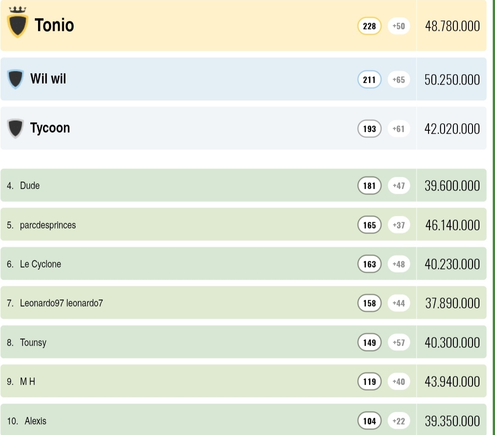
Task: Click Tonio's 228 points badge
Action: 369,26
